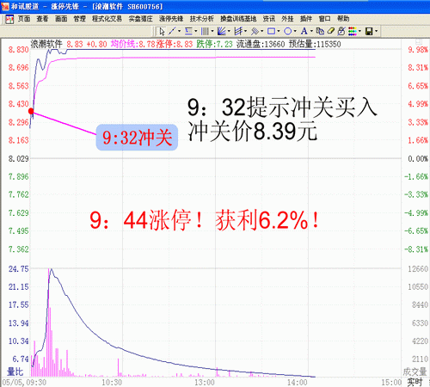Open the 帮助 menu
Image resolution: width=430 pixels, height=387 pixels.
[x=343, y=19]
